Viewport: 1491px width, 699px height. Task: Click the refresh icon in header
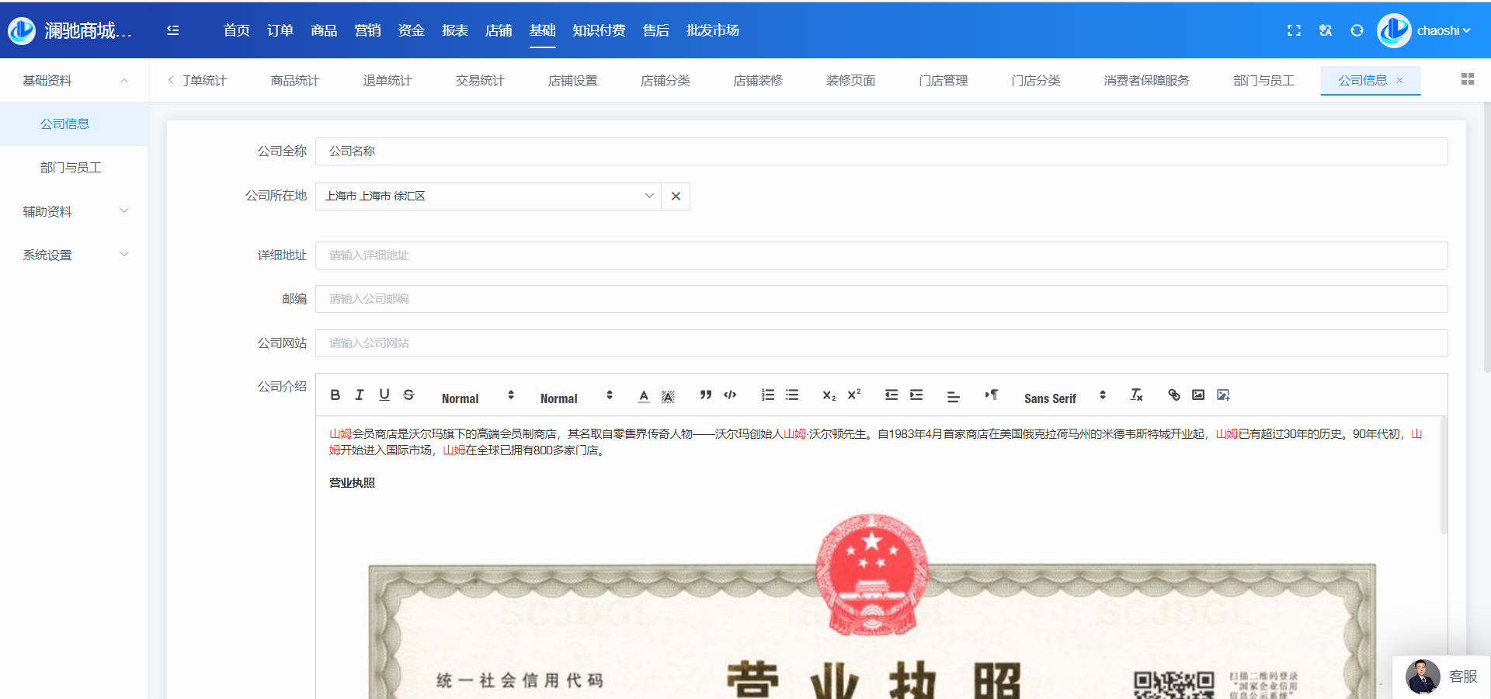coord(1357,30)
